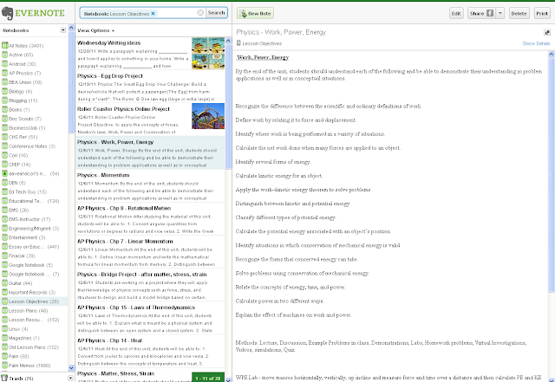Click the 1 - 11 of 28 count indicator
This screenshot has width=555, height=382.
(x=208, y=378)
